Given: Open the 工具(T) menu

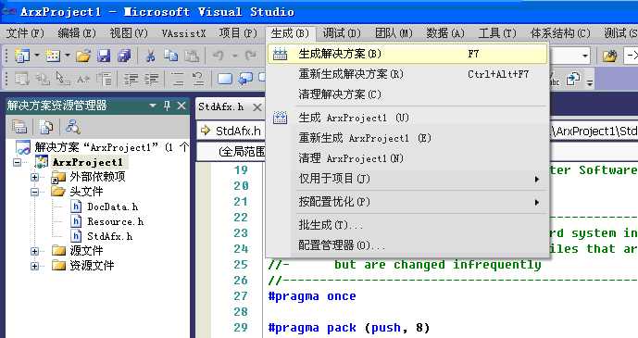Looking at the screenshot, I should (x=497, y=33).
